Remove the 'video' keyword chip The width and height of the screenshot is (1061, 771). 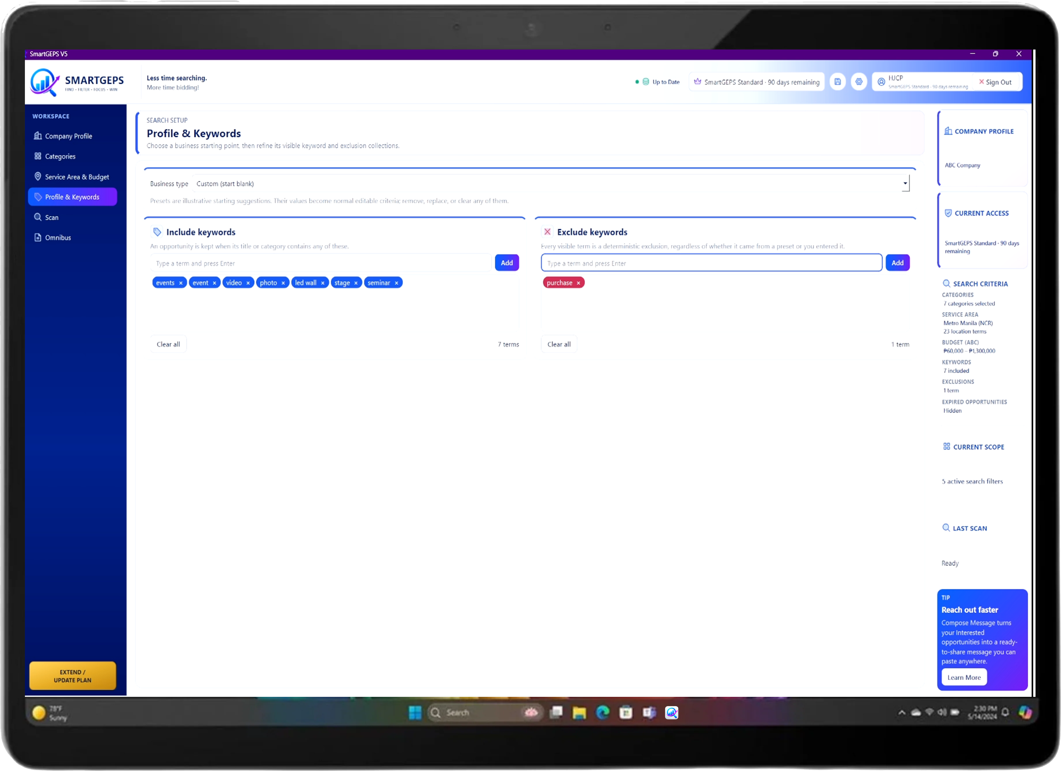pyautogui.click(x=248, y=283)
